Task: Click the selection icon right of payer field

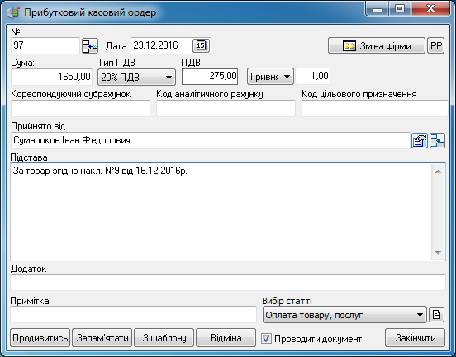Action: (437, 141)
